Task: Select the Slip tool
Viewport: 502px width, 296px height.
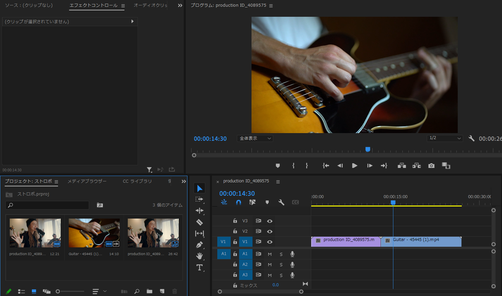Action: (200, 233)
